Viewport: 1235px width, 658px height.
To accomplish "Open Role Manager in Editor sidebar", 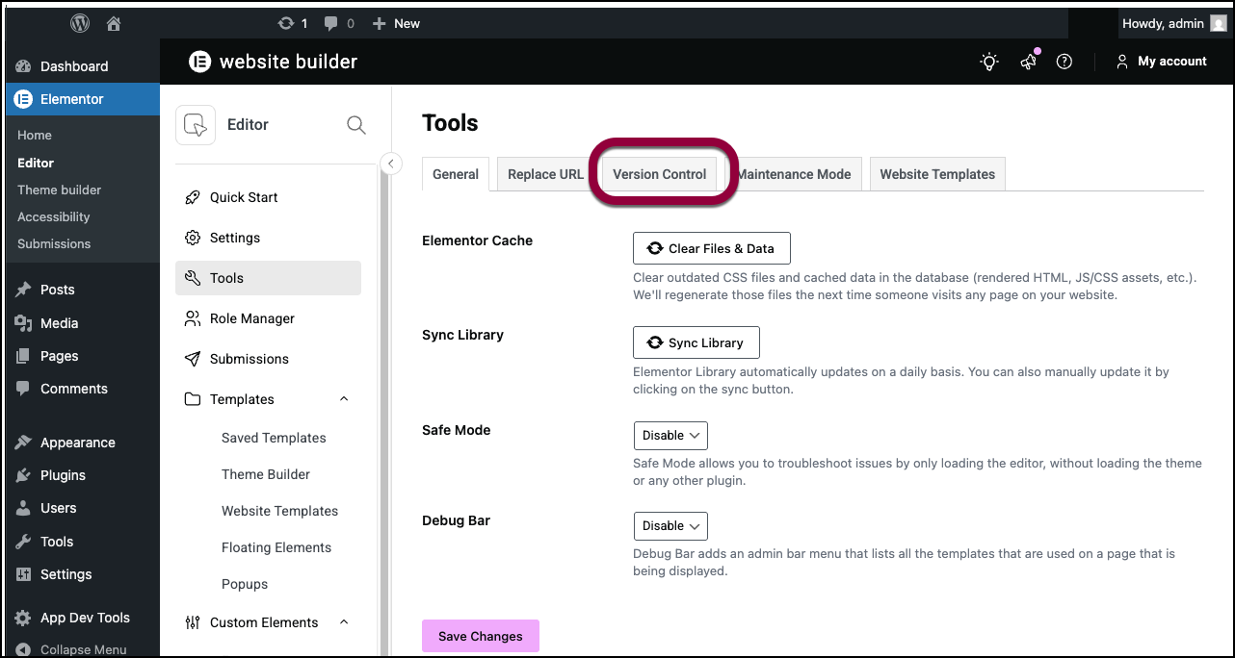I will click(268, 318).
